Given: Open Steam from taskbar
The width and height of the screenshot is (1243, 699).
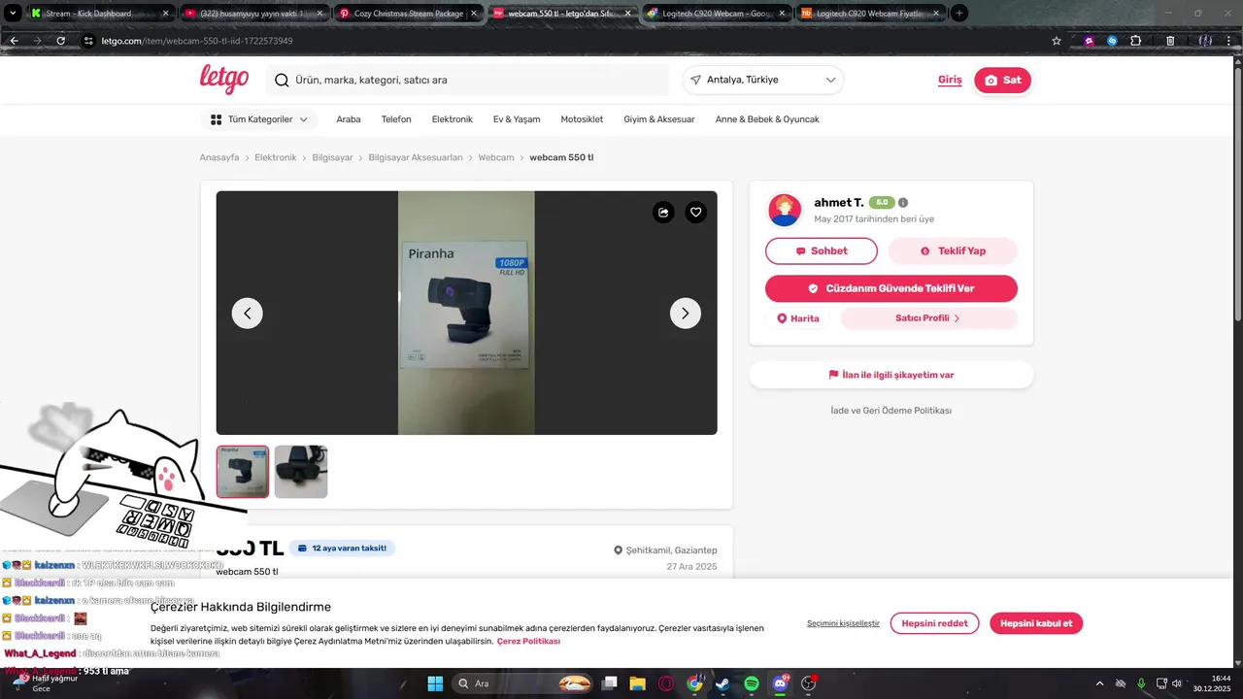Looking at the screenshot, I should click(722, 683).
